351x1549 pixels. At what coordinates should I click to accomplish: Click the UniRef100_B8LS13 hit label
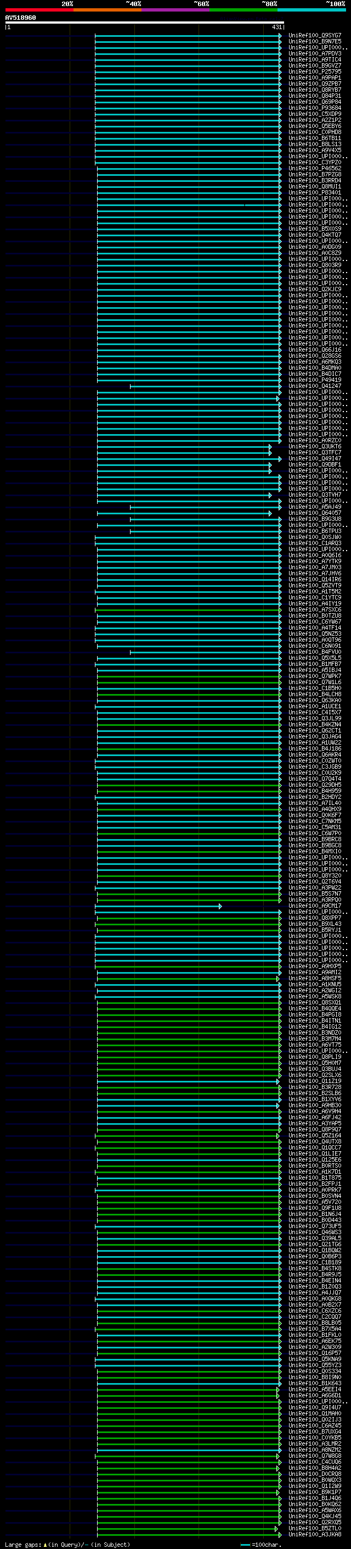point(315,145)
